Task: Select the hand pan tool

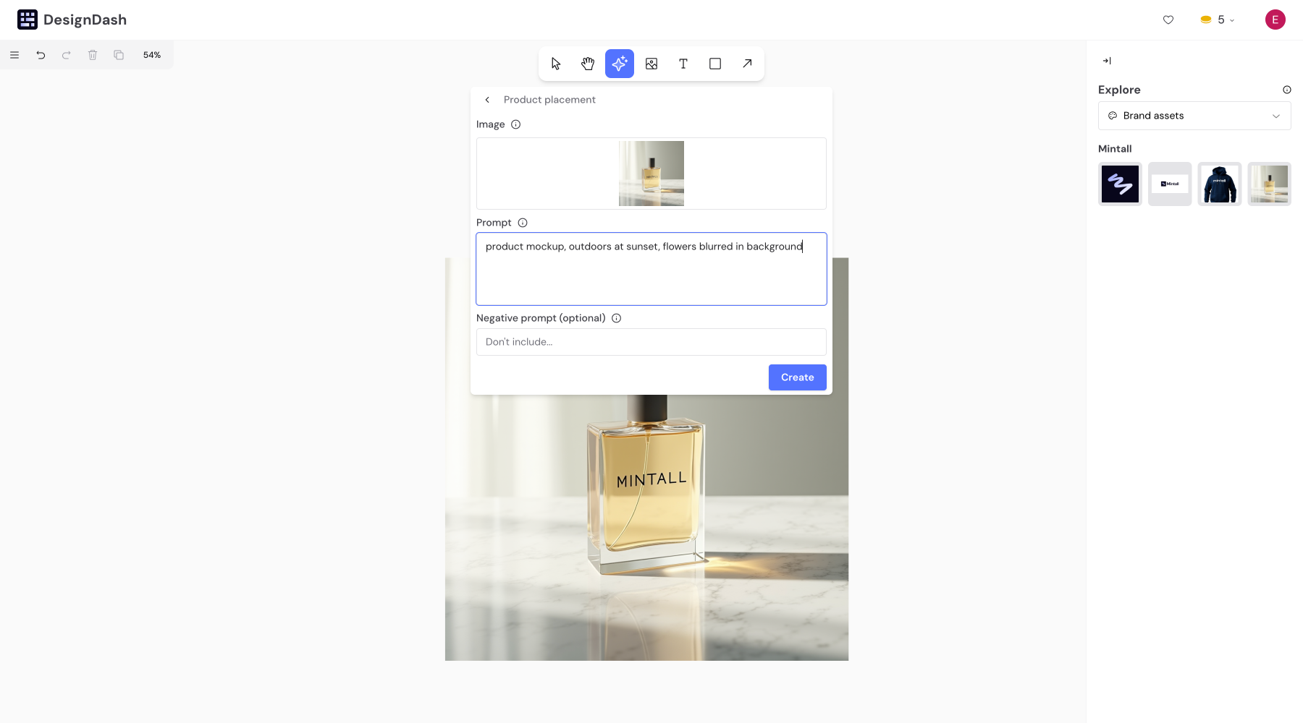Action: pos(588,64)
